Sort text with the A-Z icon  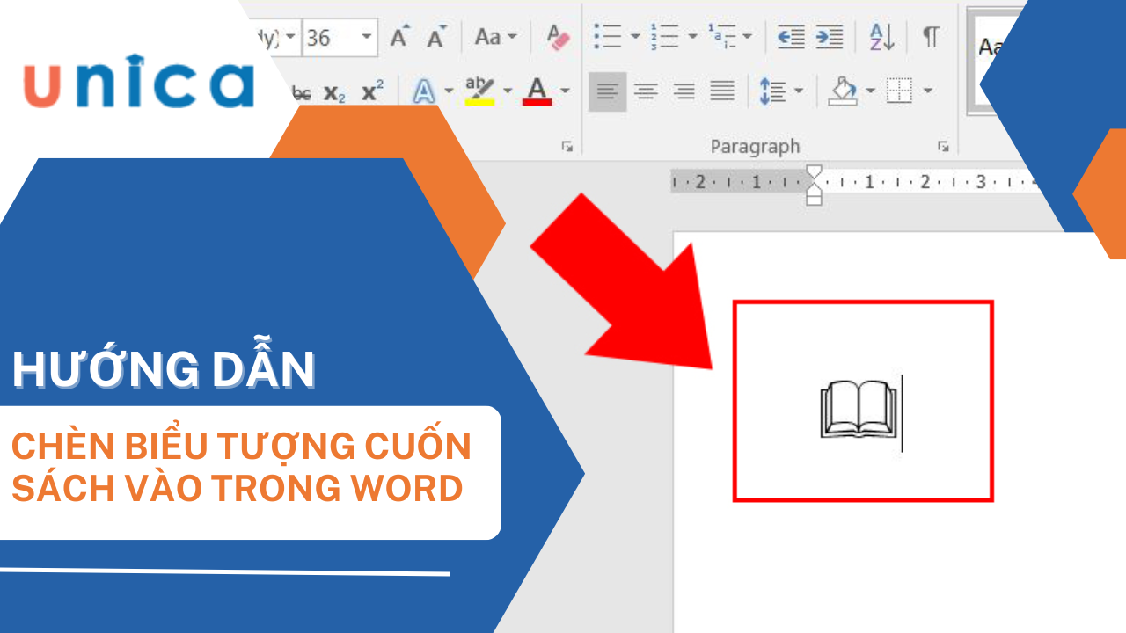(881, 37)
